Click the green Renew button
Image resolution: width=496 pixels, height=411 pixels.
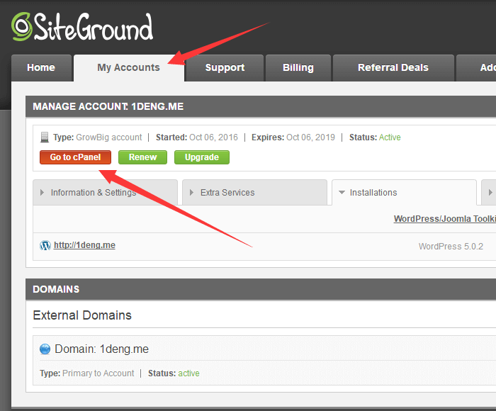(x=142, y=157)
